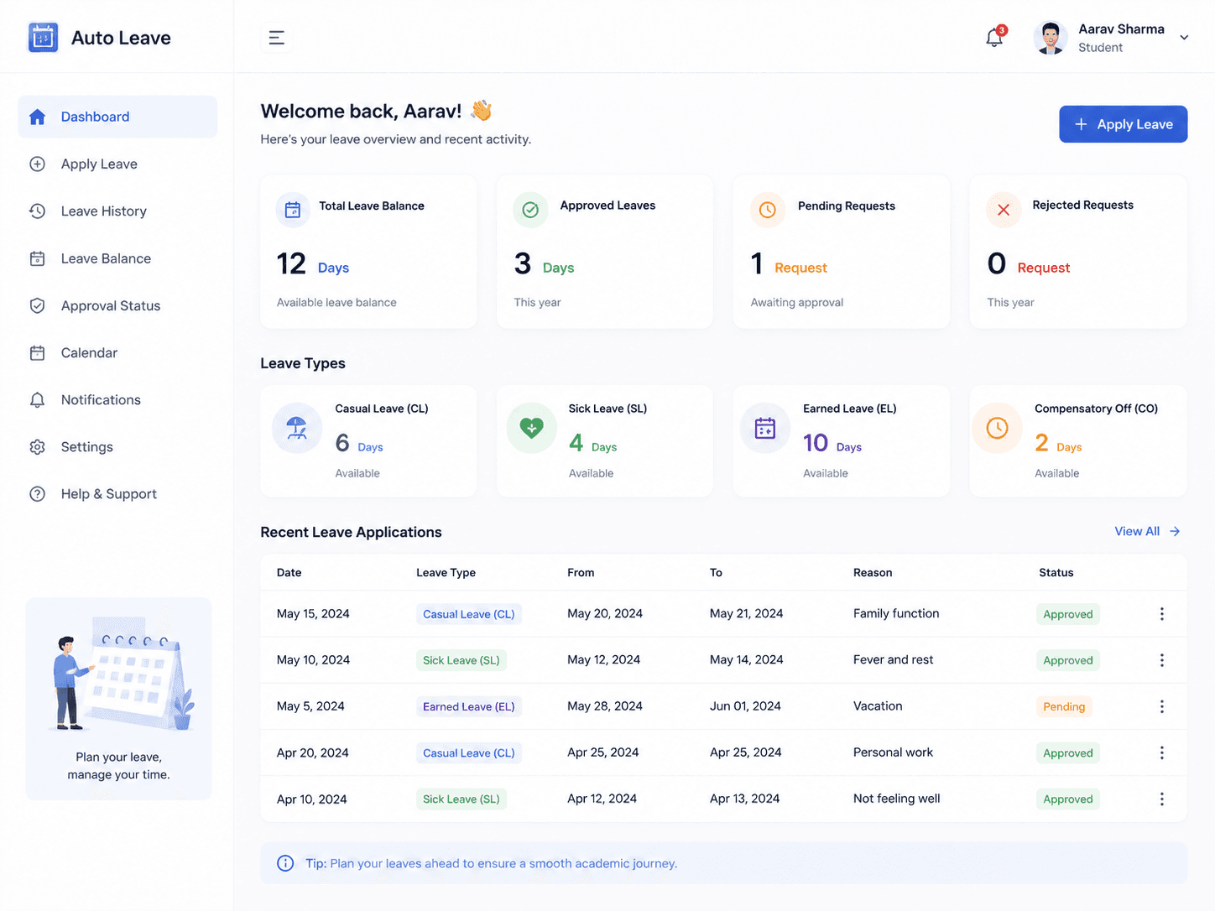Click Sick Leave (SL) tag dated May 10
This screenshot has height=911, width=1215.
461,660
